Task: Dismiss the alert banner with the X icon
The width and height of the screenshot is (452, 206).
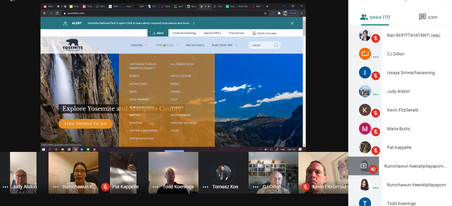Action: click(292, 23)
